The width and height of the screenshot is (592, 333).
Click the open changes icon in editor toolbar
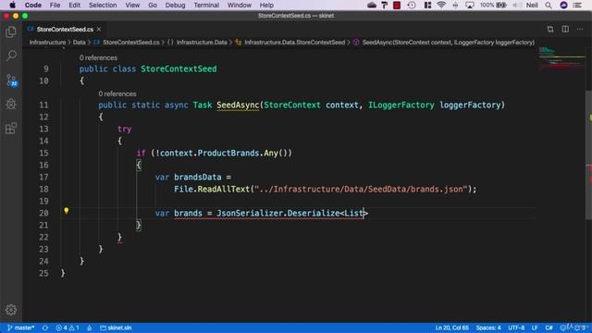click(550, 29)
